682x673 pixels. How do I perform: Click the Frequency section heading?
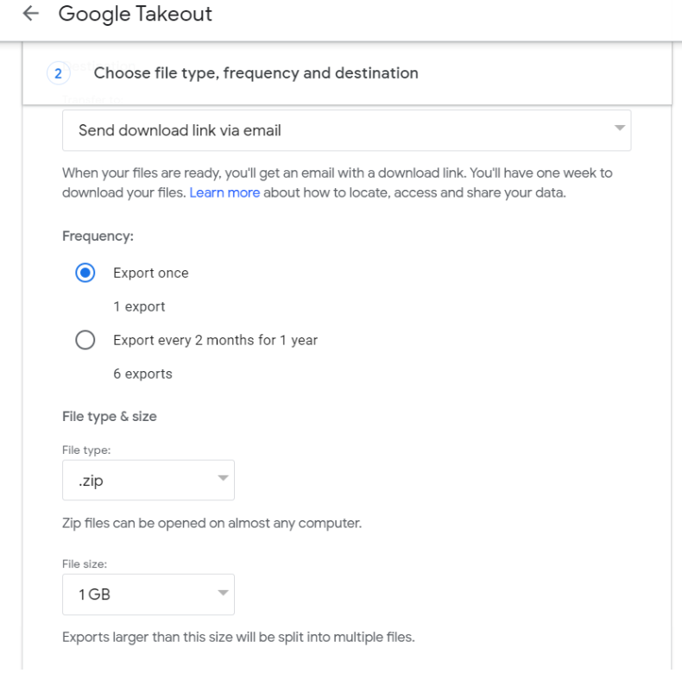[98, 236]
